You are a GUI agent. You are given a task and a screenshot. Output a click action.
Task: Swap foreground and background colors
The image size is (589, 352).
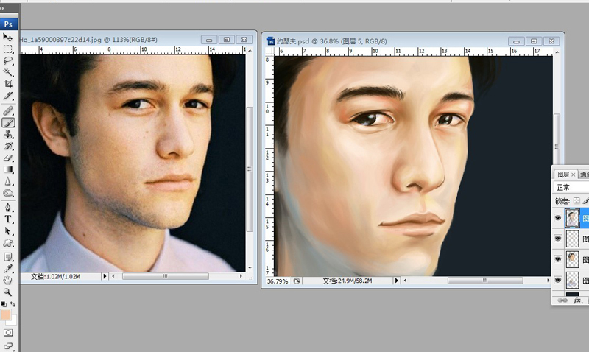[13, 303]
